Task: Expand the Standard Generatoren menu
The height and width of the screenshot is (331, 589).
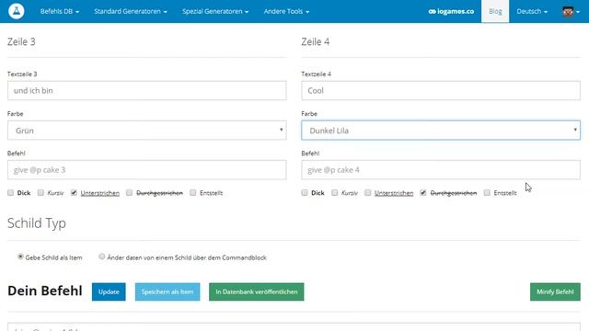Action: click(131, 11)
